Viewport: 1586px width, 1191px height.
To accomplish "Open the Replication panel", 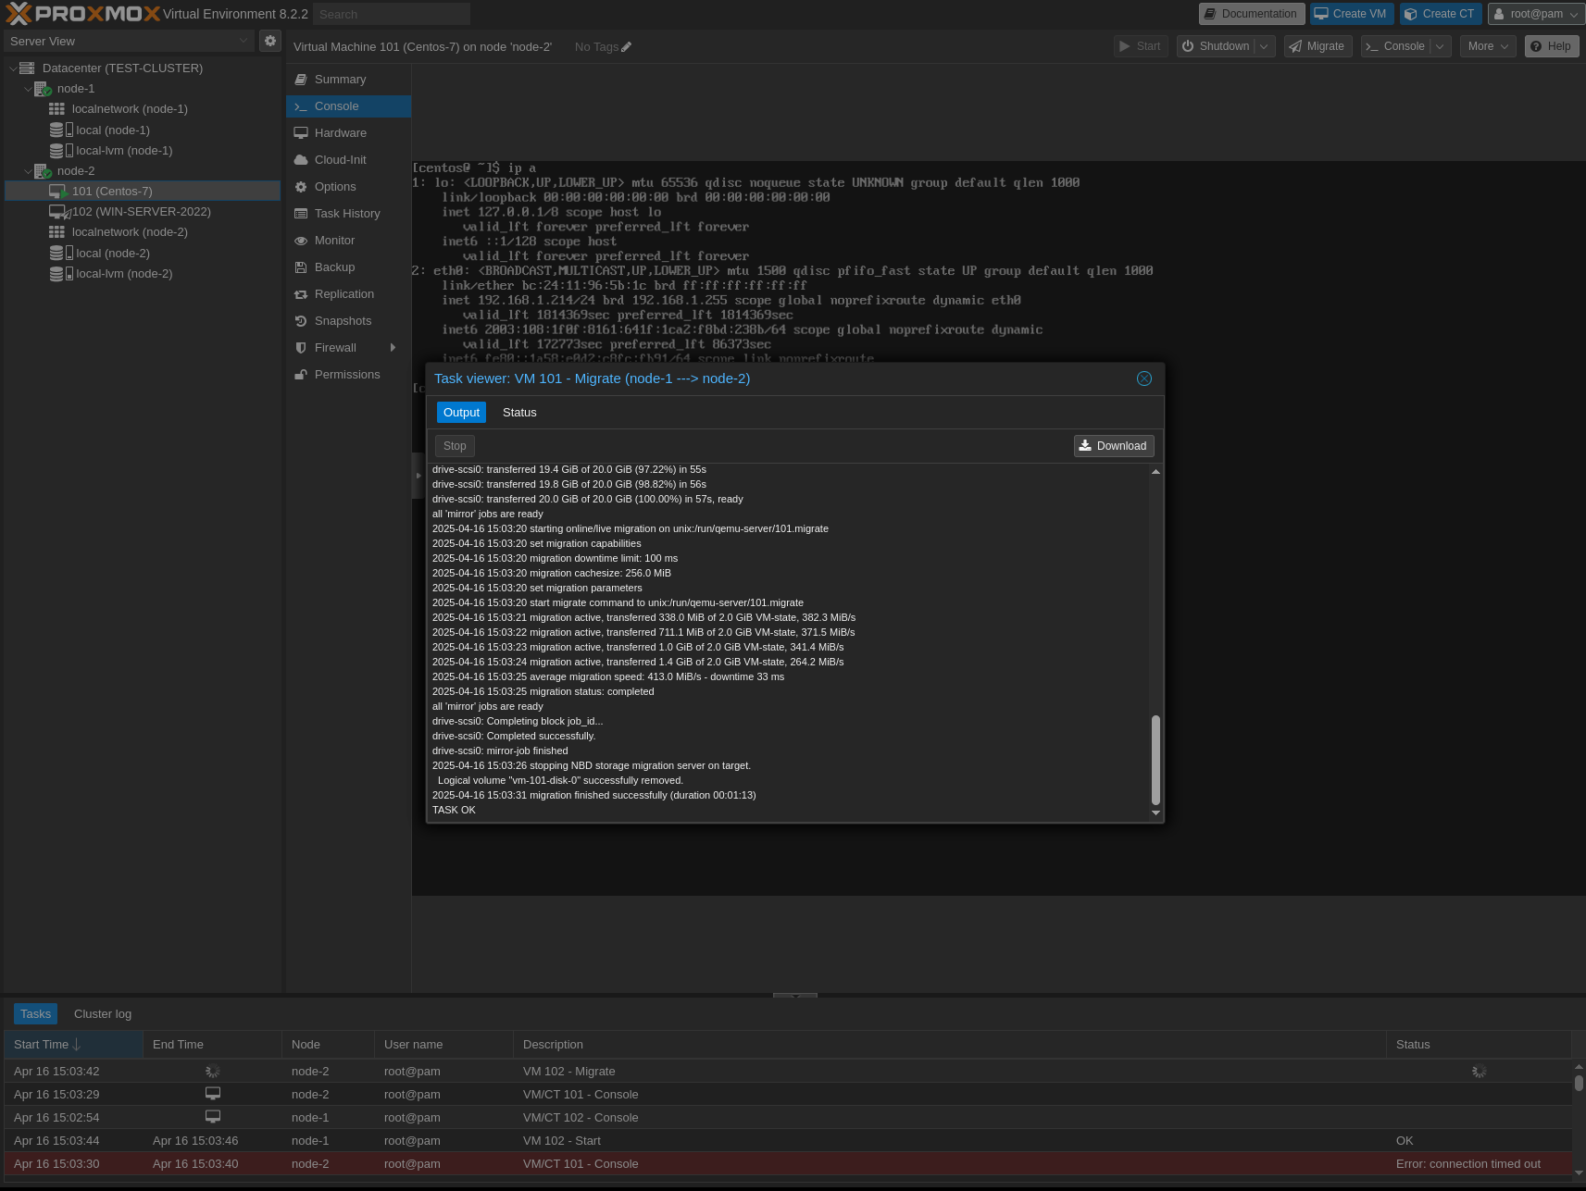I will pos(343,293).
